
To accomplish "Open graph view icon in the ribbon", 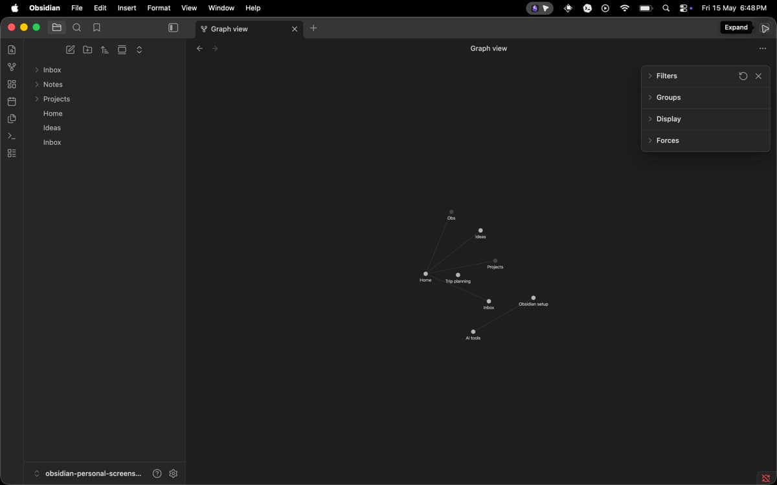I will 12,67.
